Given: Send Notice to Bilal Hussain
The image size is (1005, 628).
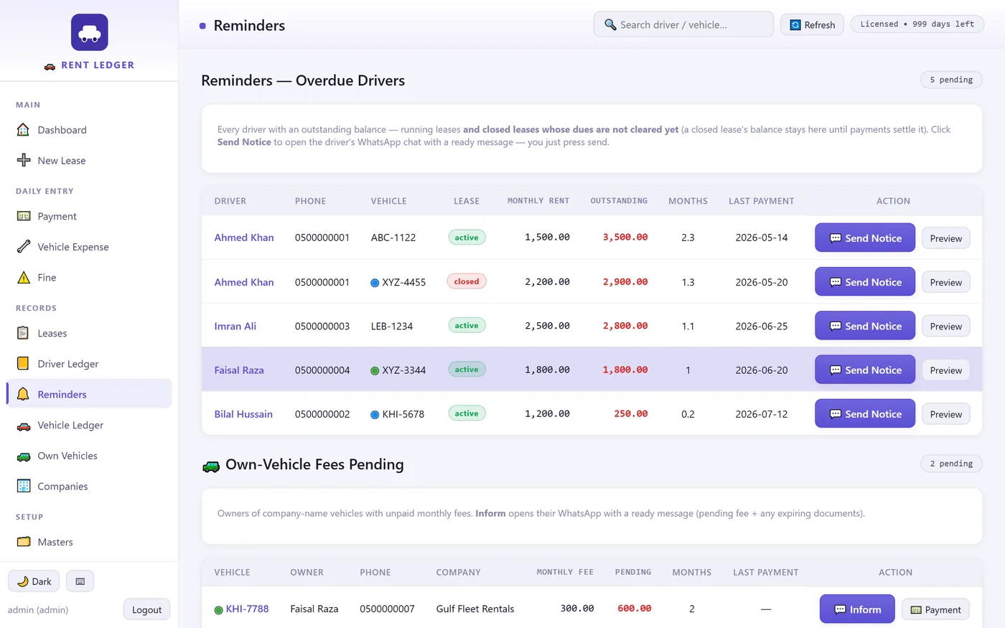Looking at the screenshot, I should point(865,413).
